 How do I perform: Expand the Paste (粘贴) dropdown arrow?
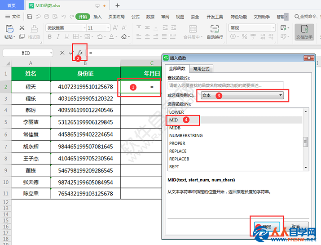14,37
